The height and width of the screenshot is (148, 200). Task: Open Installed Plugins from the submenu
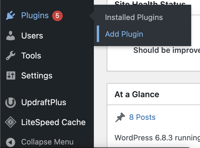click(134, 17)
